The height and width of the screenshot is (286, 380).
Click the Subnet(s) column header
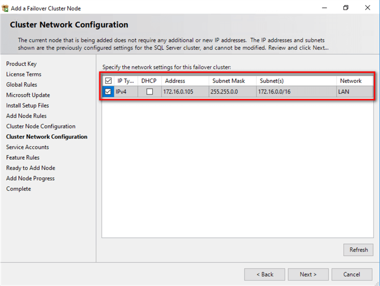pyautogui.click(x=296, y=81)
